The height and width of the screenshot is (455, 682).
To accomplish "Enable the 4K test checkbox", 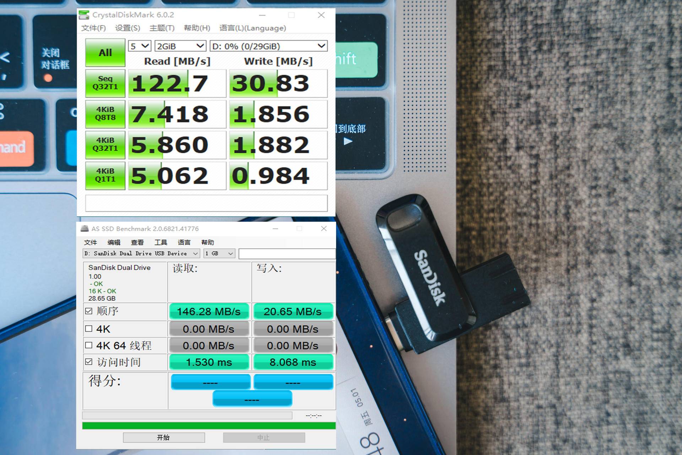I will pos(89,329).
